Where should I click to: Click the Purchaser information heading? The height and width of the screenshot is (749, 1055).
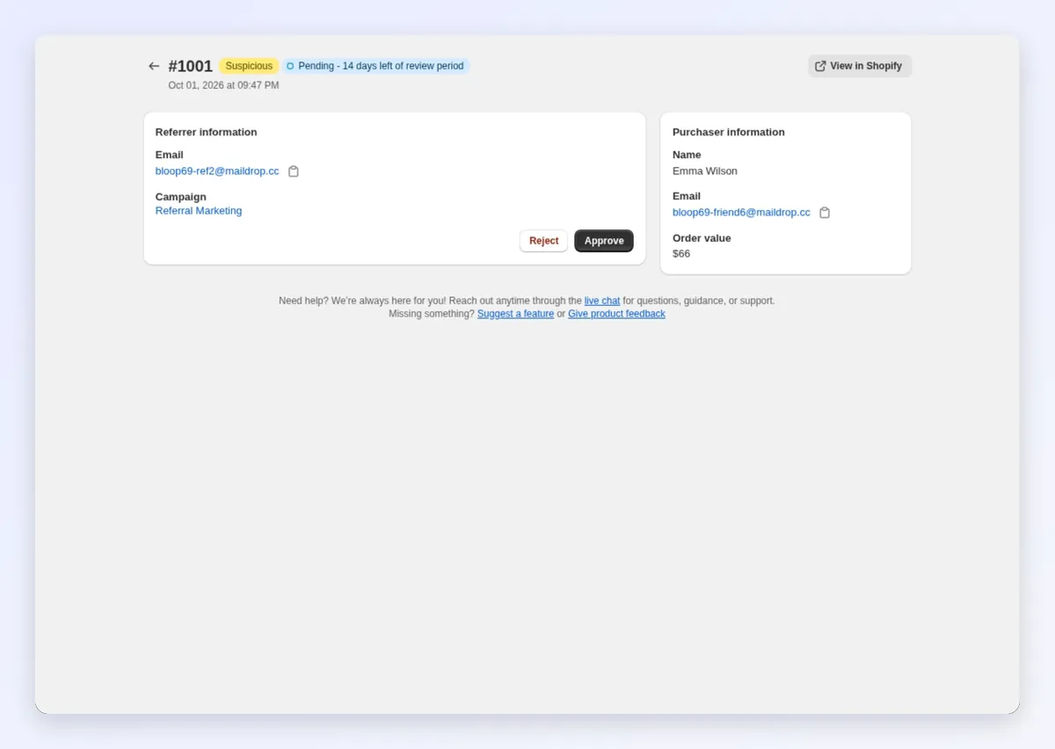pos(729,132)
